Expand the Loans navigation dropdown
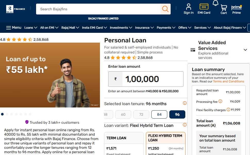This screenshot has width=250, height=155. click(x=30, y=27)
